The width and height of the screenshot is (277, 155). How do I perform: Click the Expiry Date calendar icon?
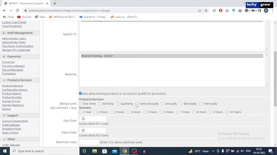tap(84, 130)
